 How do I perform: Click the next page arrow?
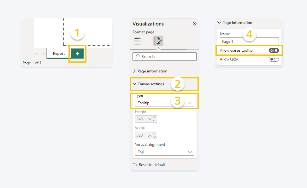click(x=43, y=54)
